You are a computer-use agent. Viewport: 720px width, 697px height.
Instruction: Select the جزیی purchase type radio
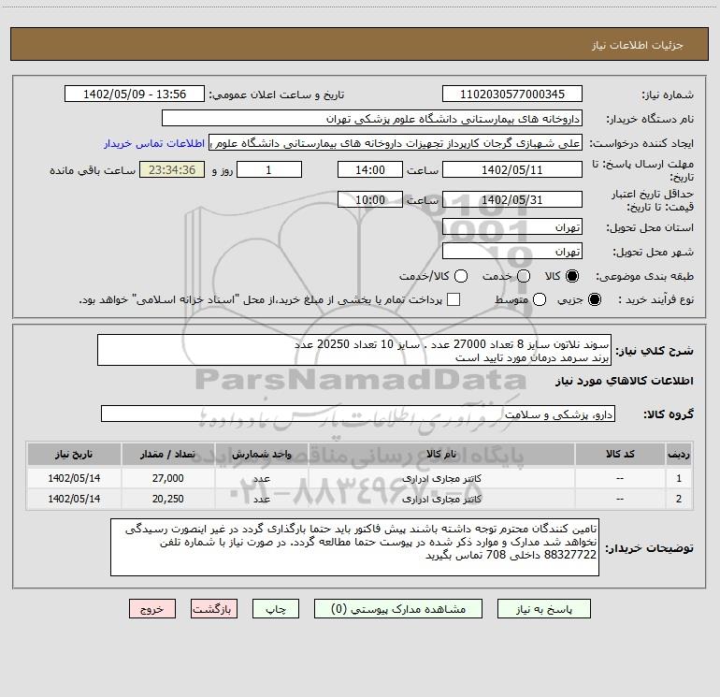(595, 299)
